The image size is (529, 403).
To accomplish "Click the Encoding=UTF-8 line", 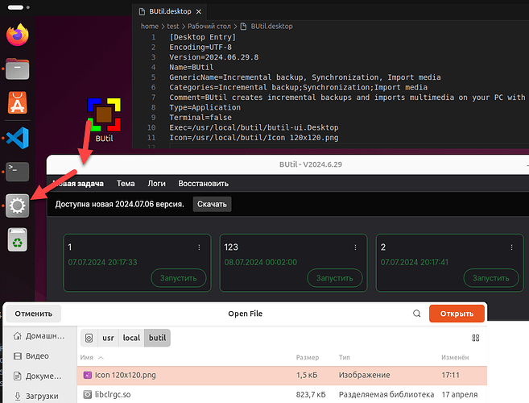I will pyautogui.click(x=200, y=48).
